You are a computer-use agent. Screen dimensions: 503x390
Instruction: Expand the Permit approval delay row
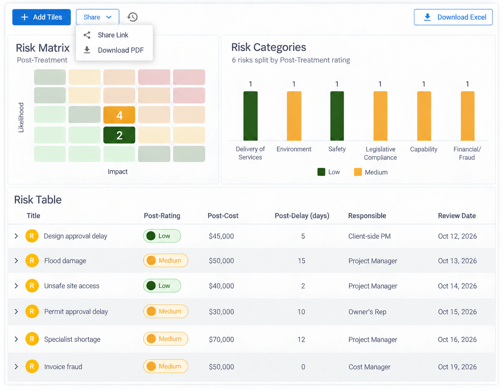16,312
